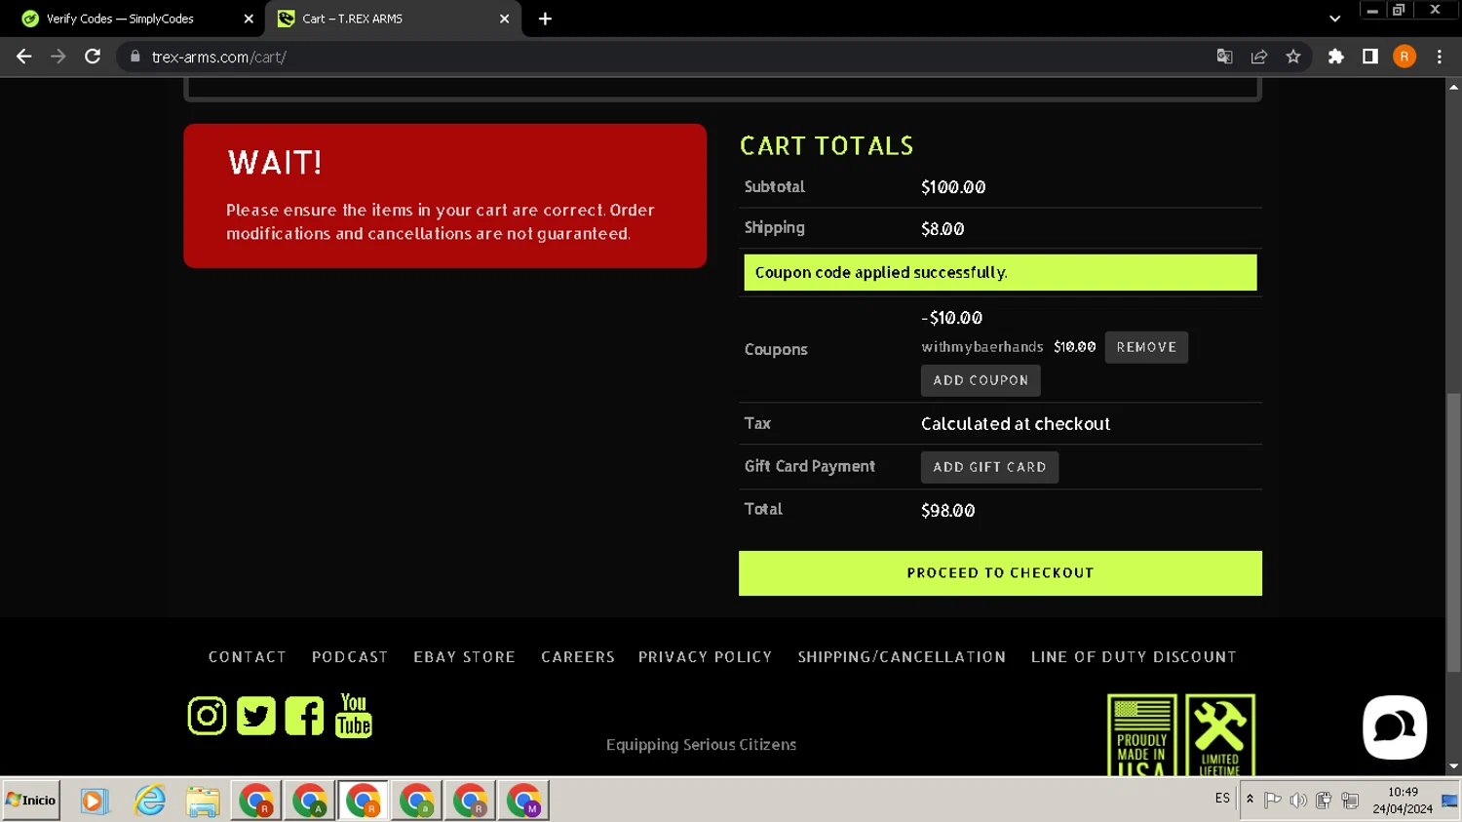This screenshot has height=822, width=1462.
Task: Click the scrollbar down arrow
Action: point(1453,766)
